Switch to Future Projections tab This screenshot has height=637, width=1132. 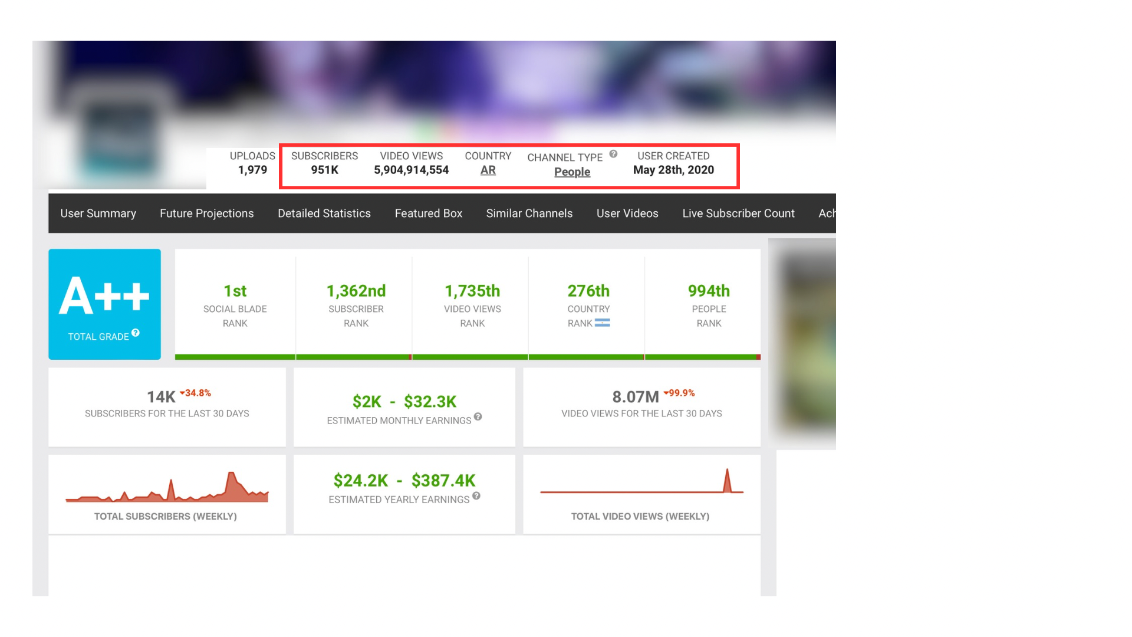(206, 214)
